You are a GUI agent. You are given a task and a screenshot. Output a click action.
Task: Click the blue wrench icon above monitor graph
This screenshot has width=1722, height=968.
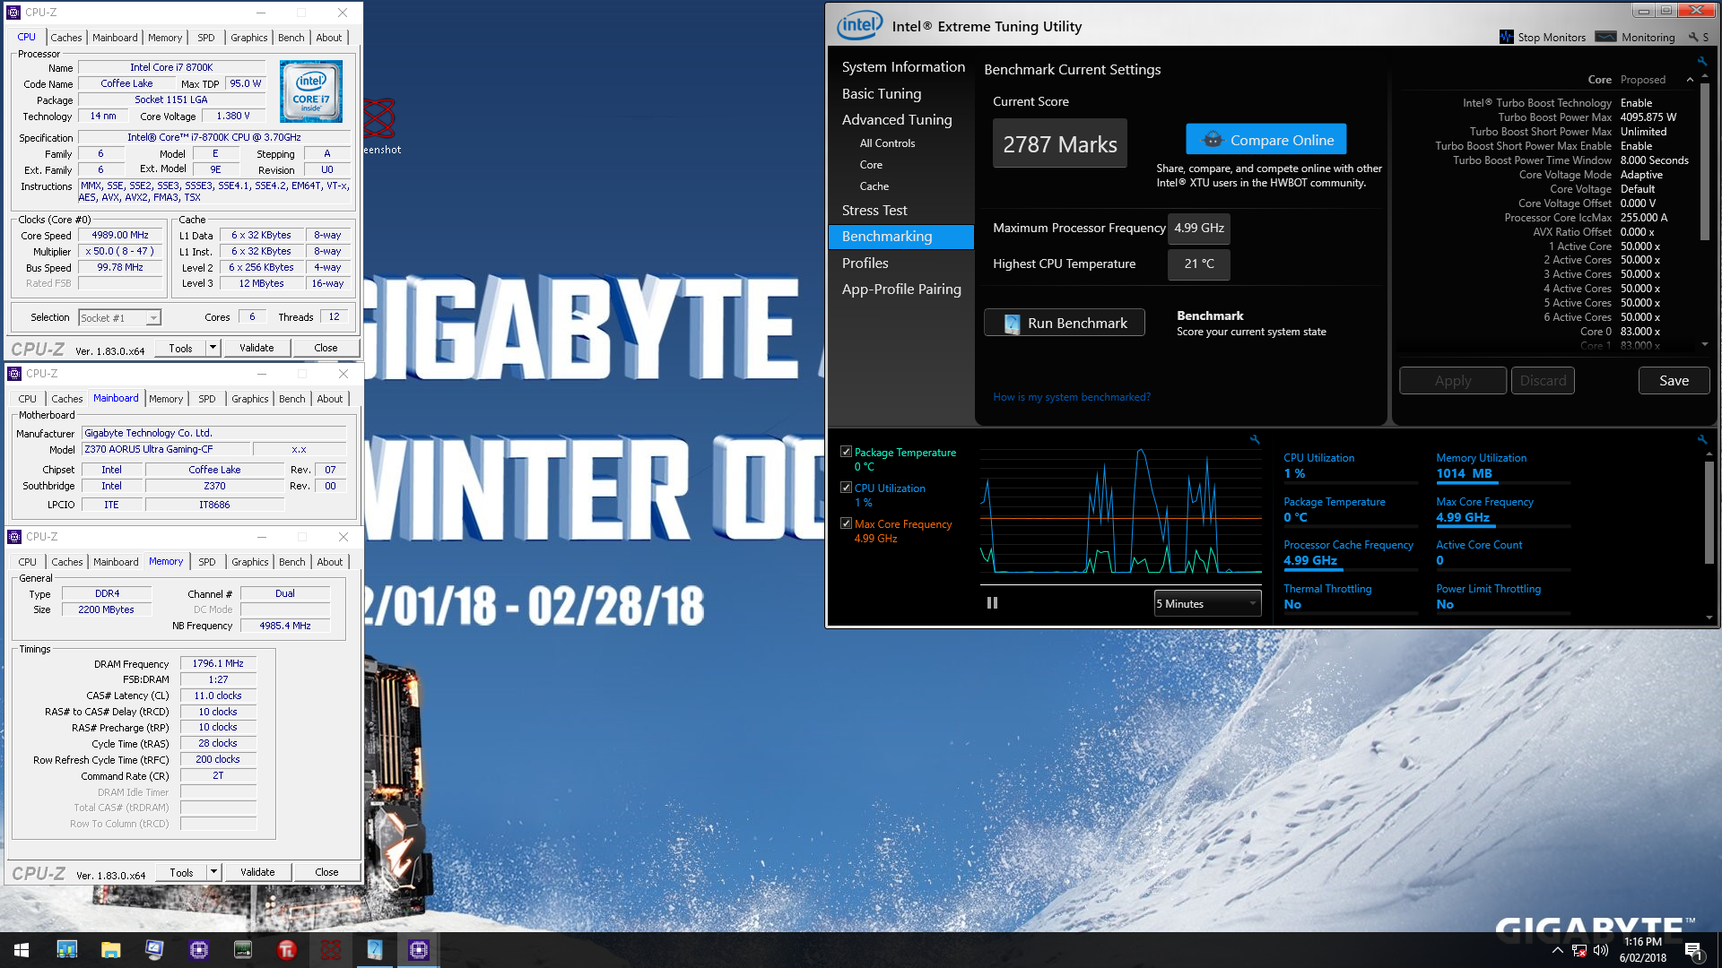point(1255,439)
